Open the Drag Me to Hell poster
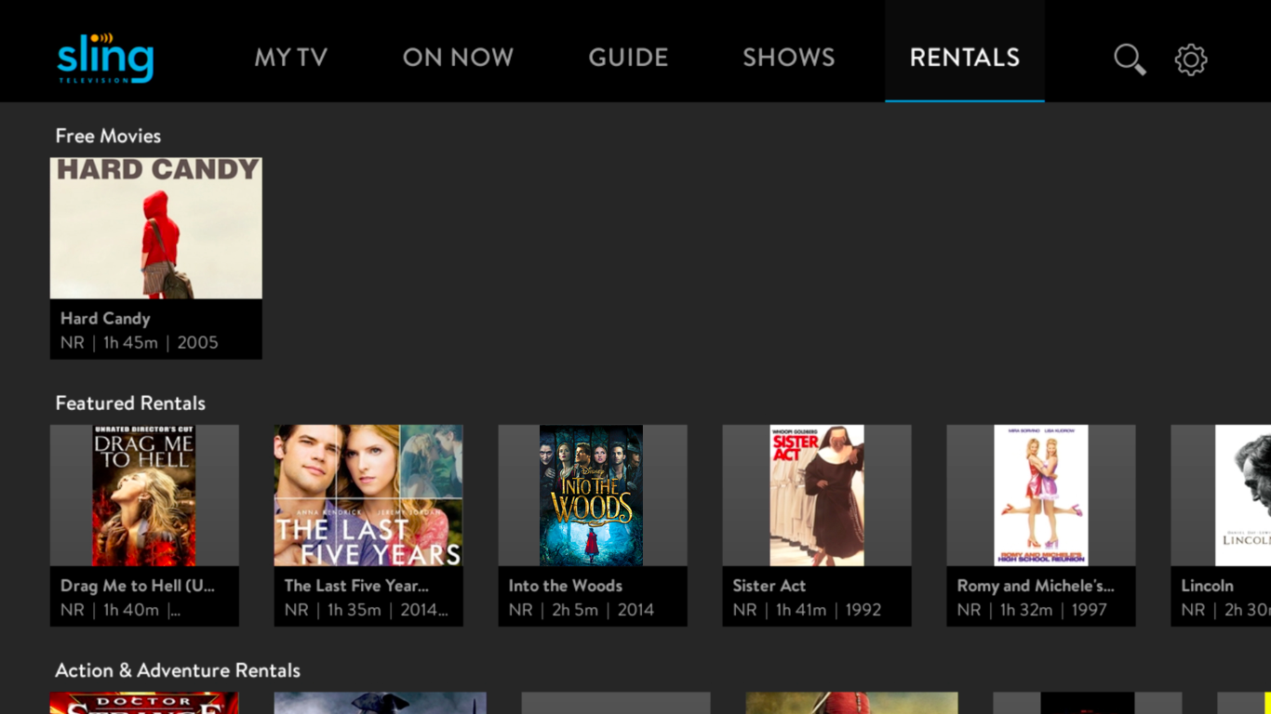This screenshot has width=1271, height=714. pos(144,496)
